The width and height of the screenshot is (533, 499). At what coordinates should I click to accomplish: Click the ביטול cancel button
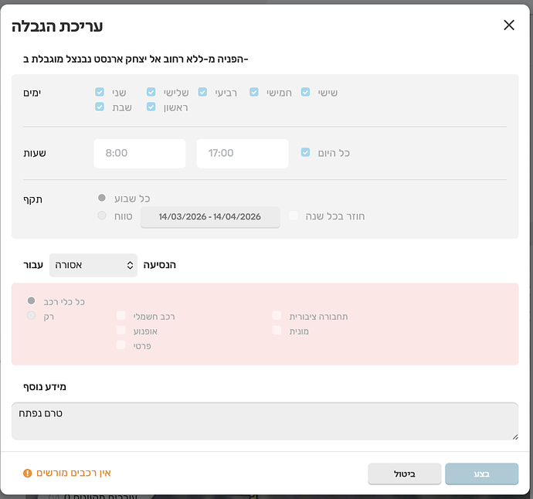click(x=404, y=474)
